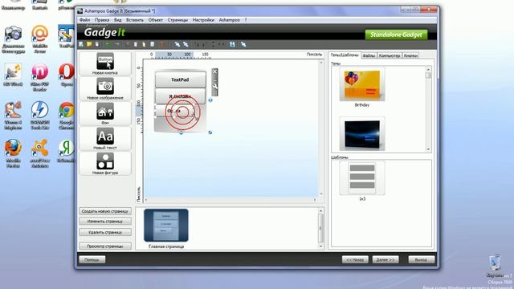Select the dark blue theme thumbnail
This screenshot has width=514, height=289.
(x=362, y=134)
